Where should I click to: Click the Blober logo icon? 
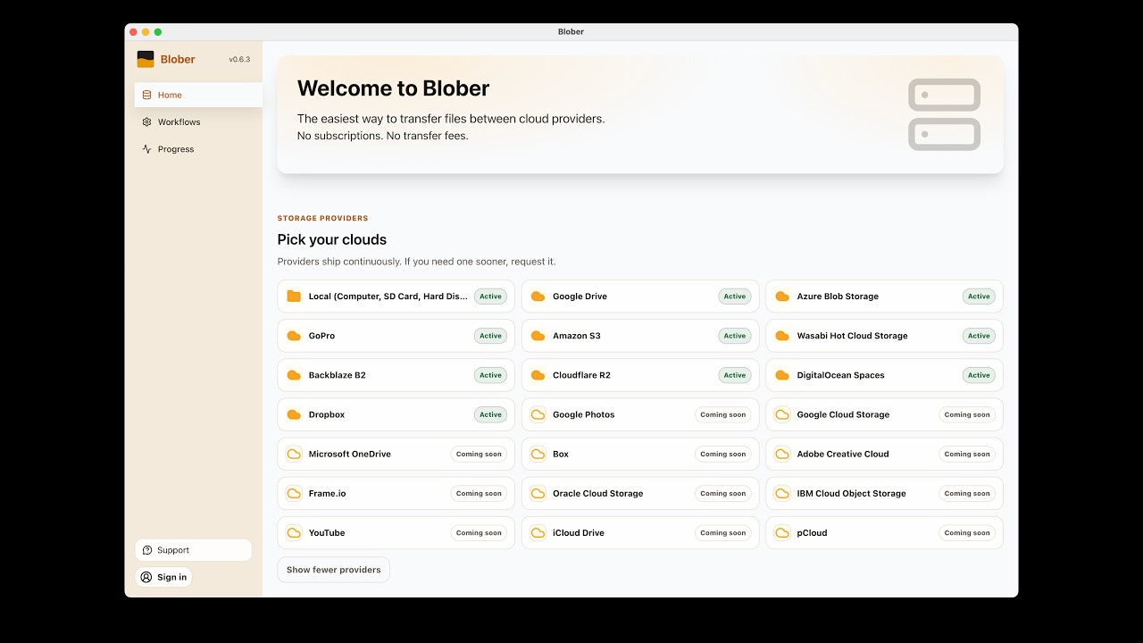(146, 59)
